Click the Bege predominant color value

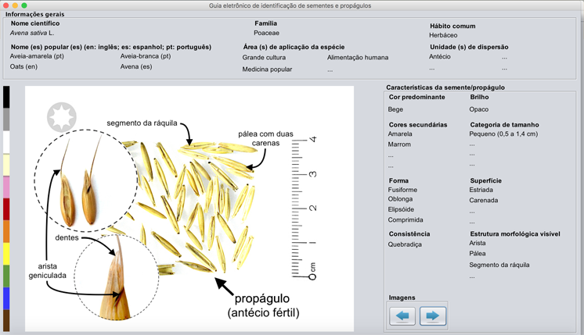point(396,109)
